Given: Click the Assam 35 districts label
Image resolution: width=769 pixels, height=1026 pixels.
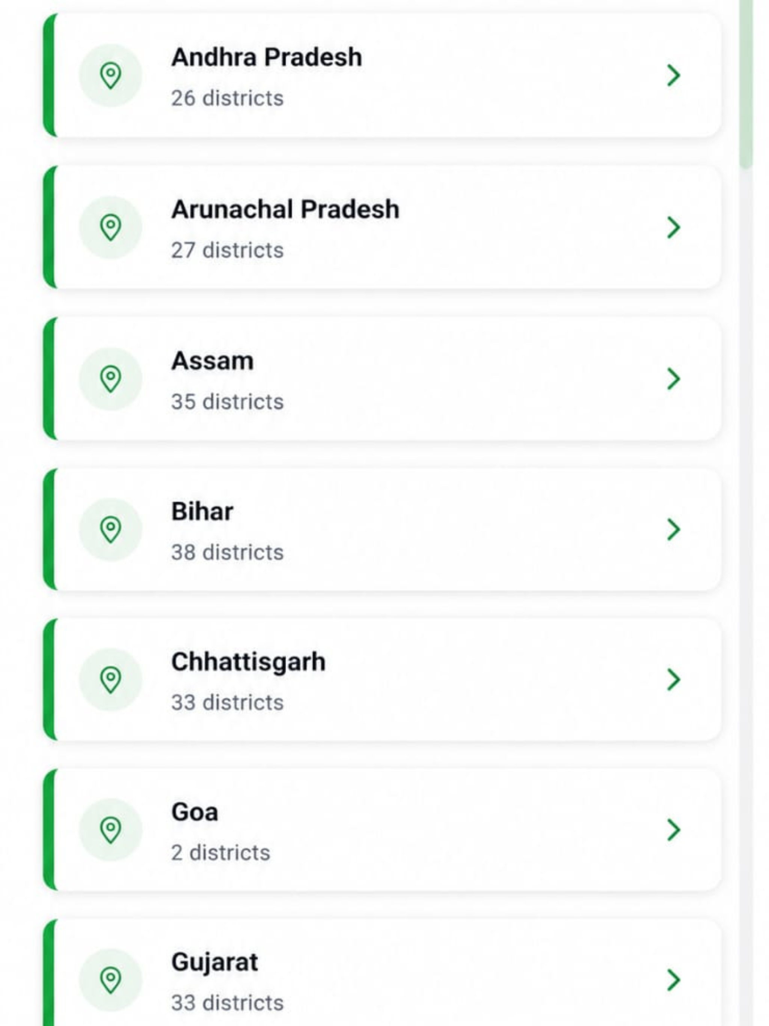Looking at the screenshot, I should tap(227, 402).
